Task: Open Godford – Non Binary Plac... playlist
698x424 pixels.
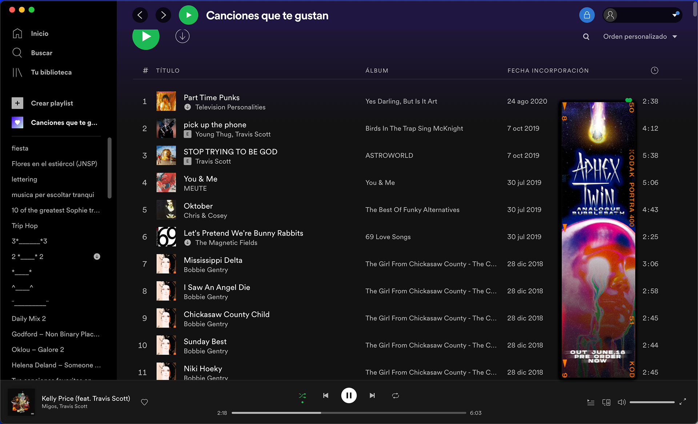Action: pyautogui.click(x=55, y=334)
